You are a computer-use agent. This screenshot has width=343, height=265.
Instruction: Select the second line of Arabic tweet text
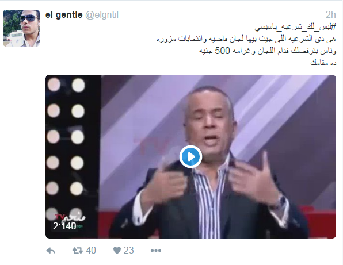tap(246, 39)
